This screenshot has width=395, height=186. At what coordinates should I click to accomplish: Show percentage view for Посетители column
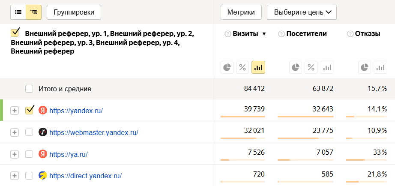[x=311, y=67]
